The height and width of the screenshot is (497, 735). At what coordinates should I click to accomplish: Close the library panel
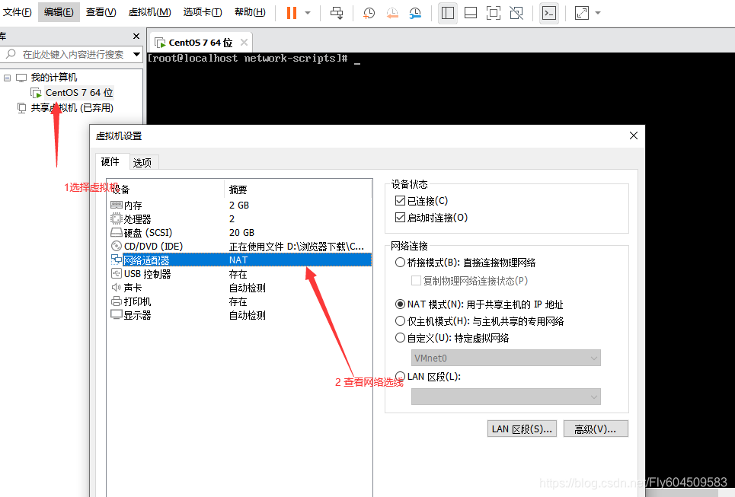pos(136,36)
